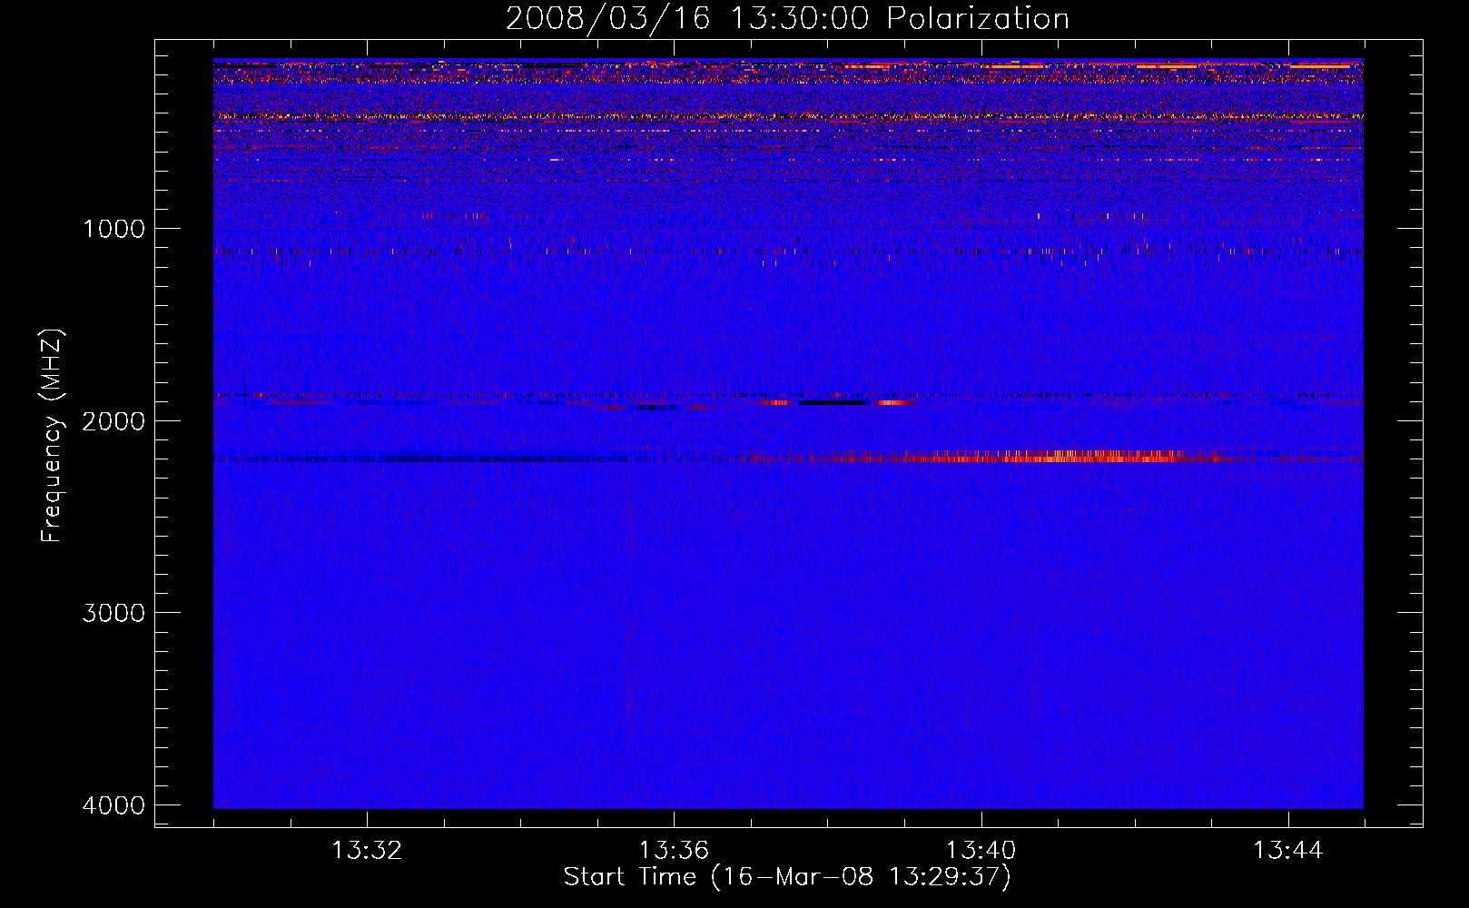Select the 2000 frequency tick label
This screenshot has height=908, width=1469.
point(113,421)
